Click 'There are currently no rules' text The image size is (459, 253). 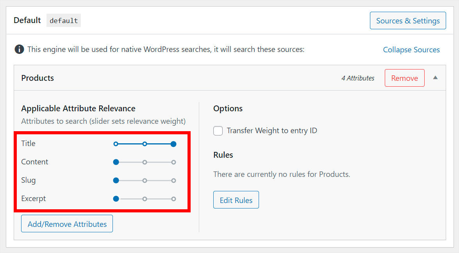coord(282,174)
